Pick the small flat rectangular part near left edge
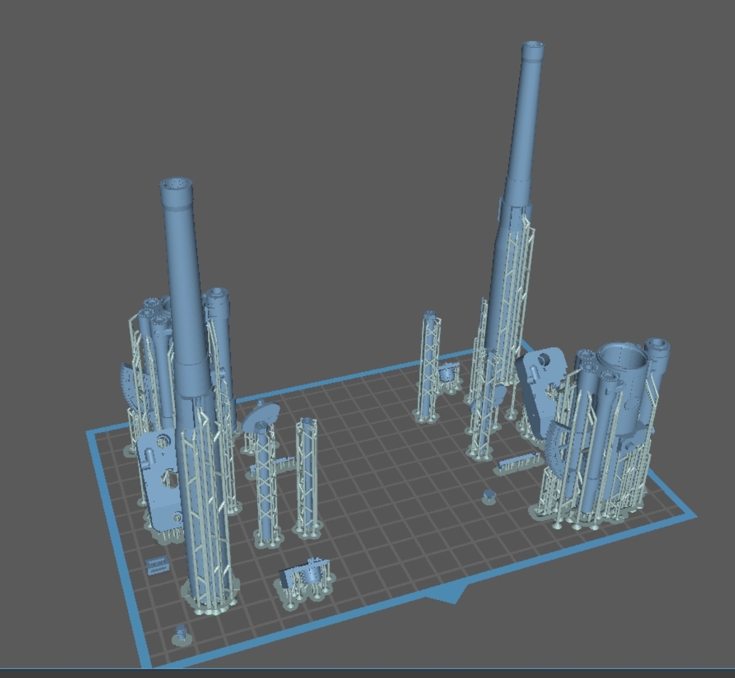 pyautogui.click(x=157, y=565)
